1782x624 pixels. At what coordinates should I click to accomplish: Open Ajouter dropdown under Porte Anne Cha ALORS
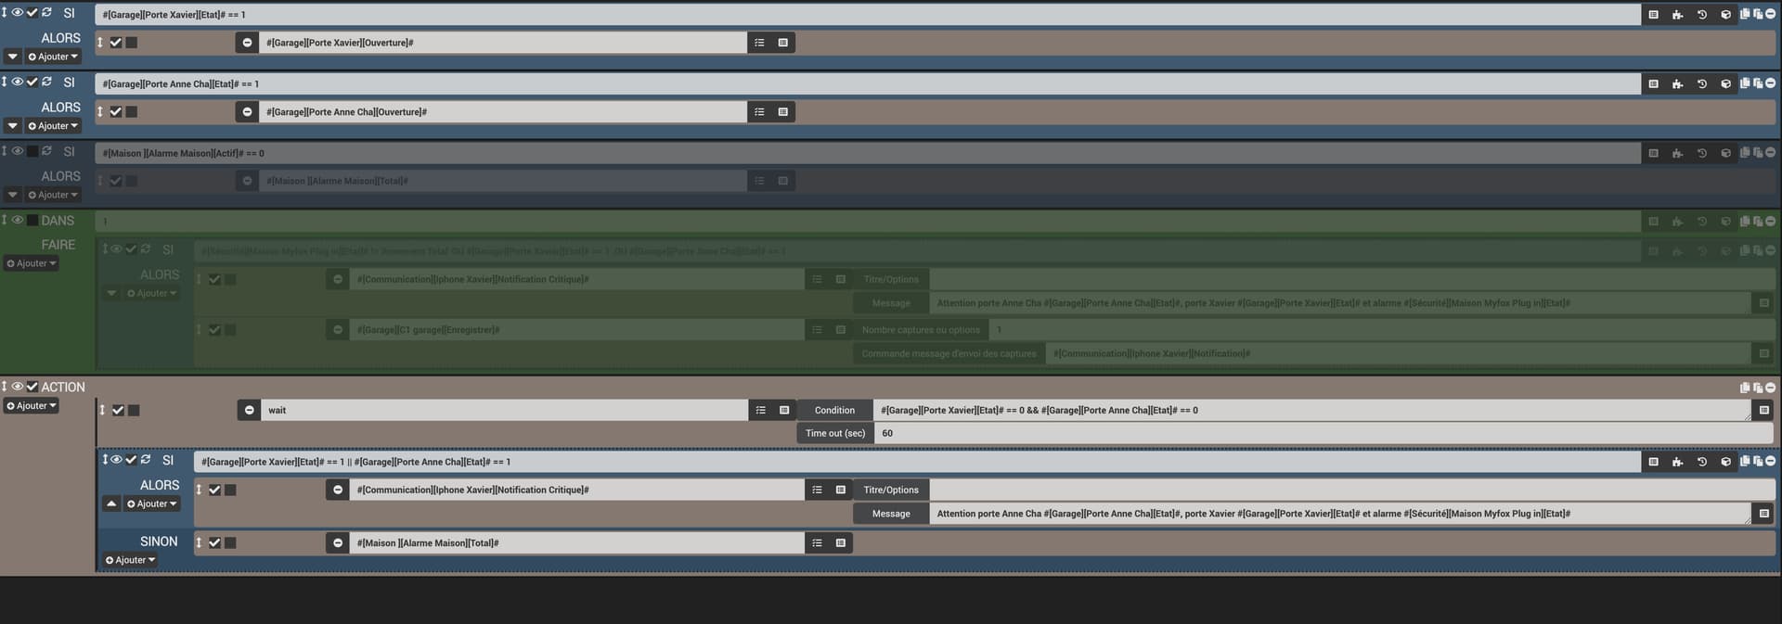(53, 126)
